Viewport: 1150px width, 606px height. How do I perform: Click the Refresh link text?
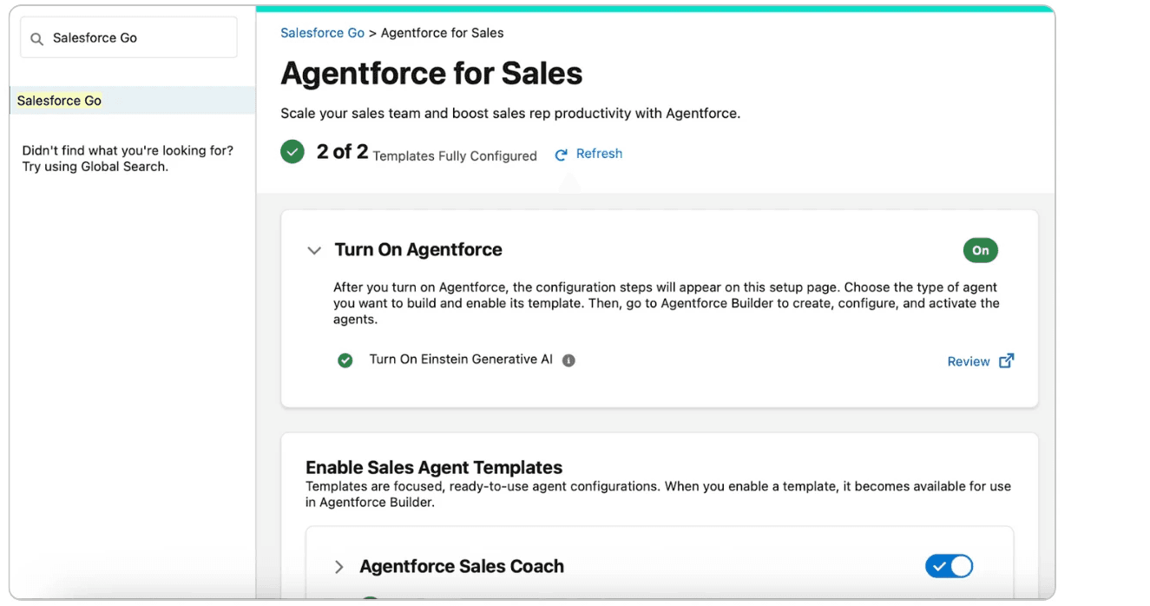(599, 154)
